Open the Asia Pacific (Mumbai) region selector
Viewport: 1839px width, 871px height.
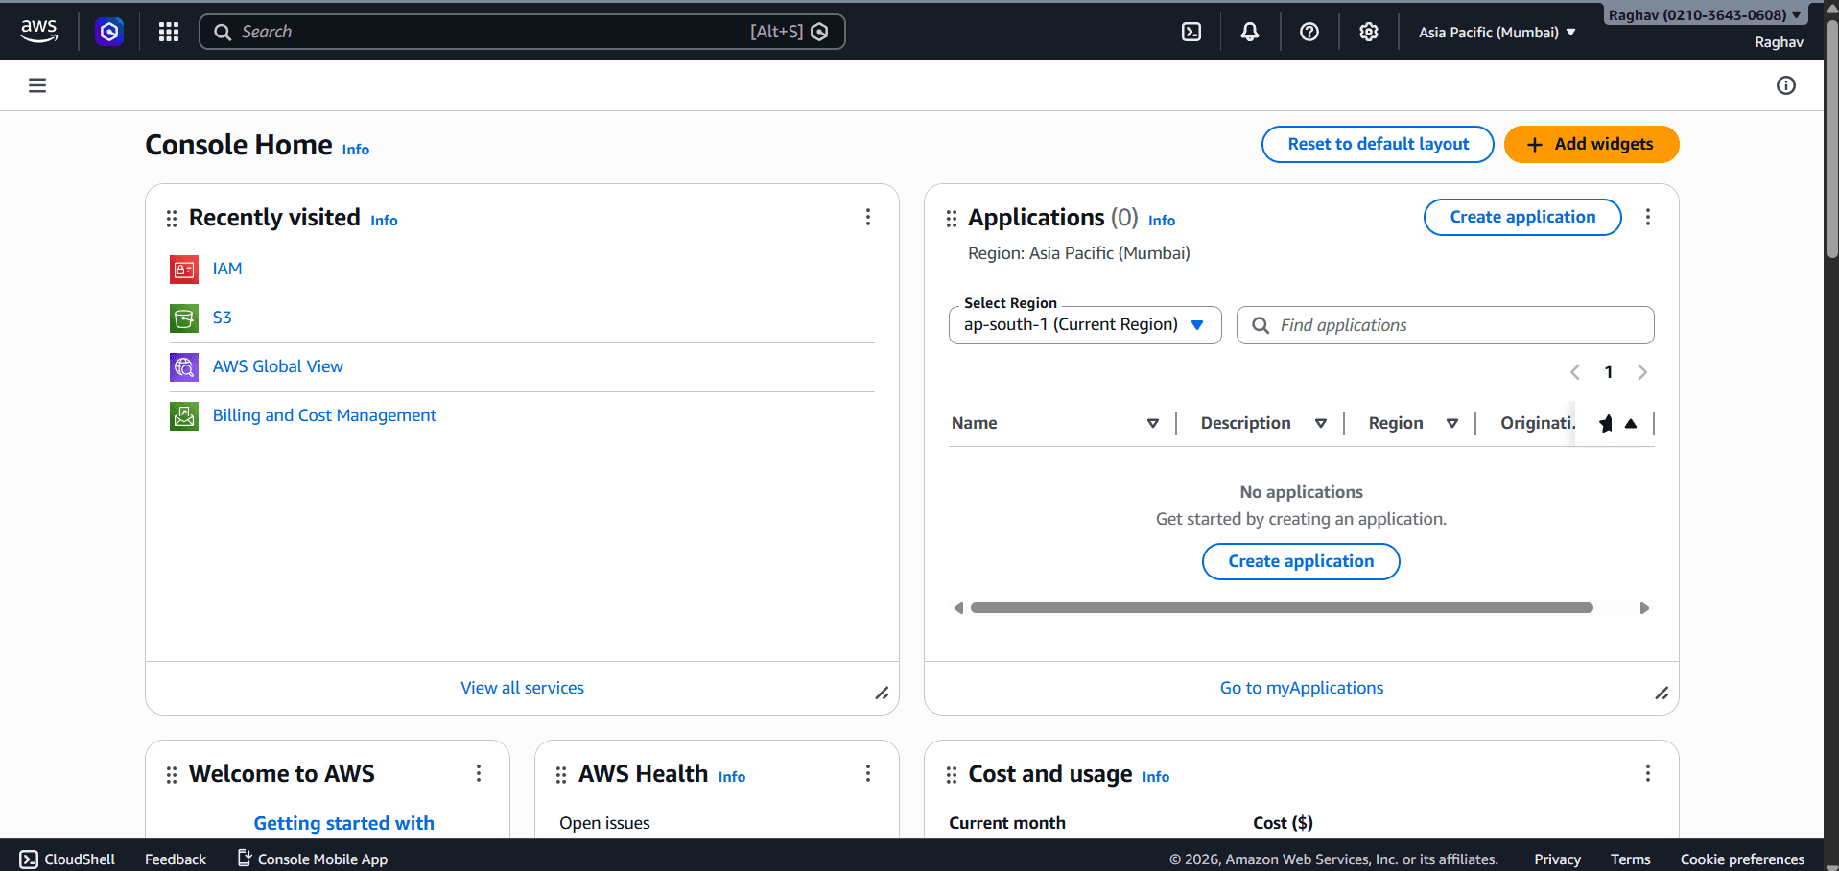1495,31
